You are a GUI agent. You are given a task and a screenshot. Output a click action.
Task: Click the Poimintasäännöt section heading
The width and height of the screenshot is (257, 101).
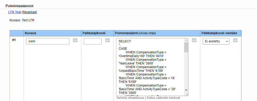tap(20, 6)
